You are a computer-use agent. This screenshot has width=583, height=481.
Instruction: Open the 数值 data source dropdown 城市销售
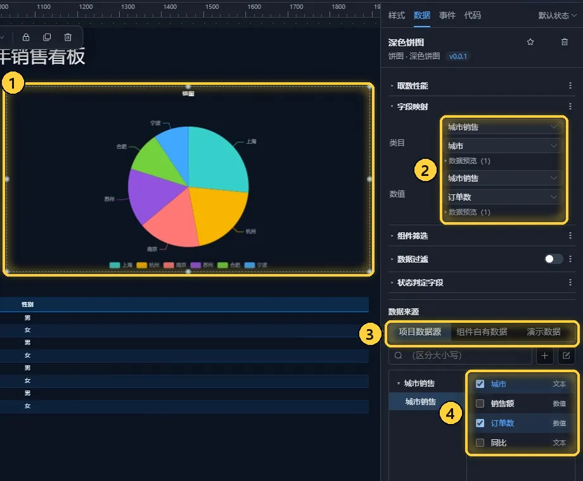coord(503,178)
